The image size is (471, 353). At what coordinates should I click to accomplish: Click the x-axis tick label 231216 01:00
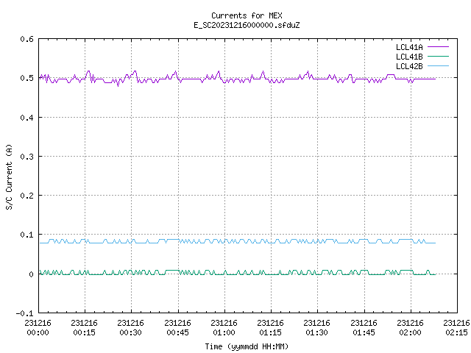tap(224, 328)
